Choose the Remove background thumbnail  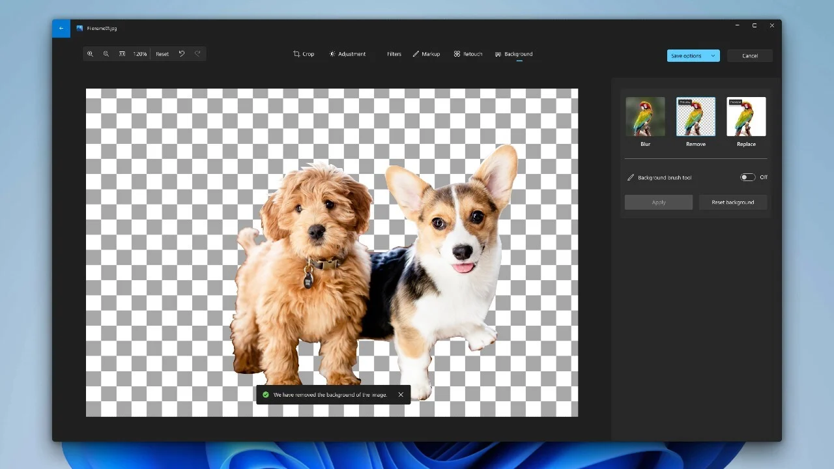(x=696, y=117)
